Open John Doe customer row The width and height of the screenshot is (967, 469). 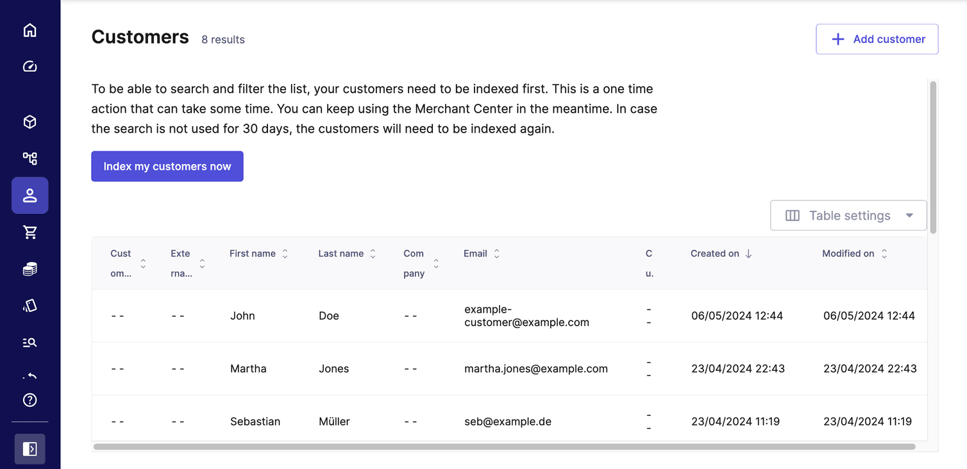pyautogui.click(x=509, y=316)
